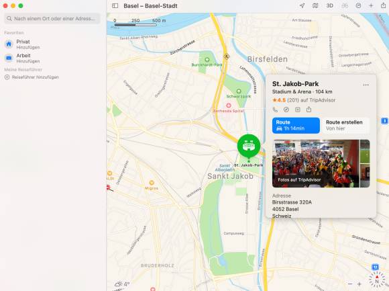Screen dimensions: 389x291
Task: Open the Look Around binoculars icon
Action: [345, 6]
